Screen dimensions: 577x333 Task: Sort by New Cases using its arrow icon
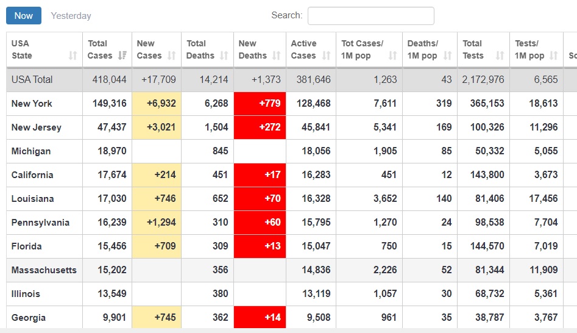point(172,56)
